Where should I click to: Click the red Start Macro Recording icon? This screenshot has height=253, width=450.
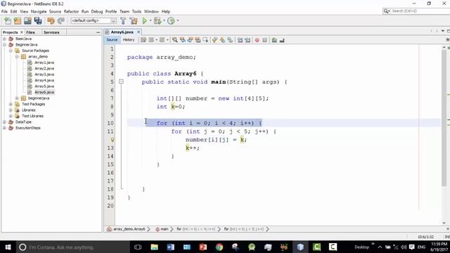tap(257, 40)
